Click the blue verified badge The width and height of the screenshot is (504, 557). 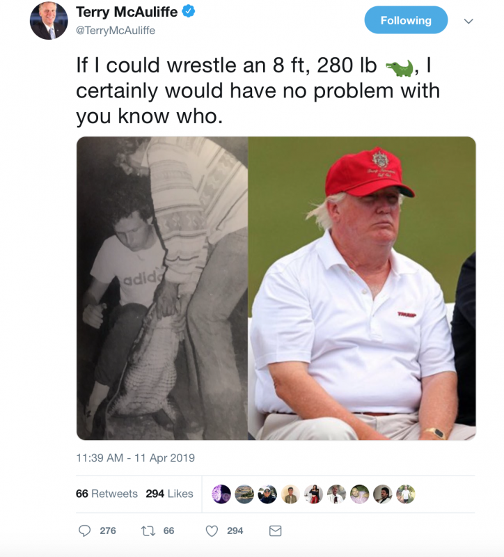[188, 12]
